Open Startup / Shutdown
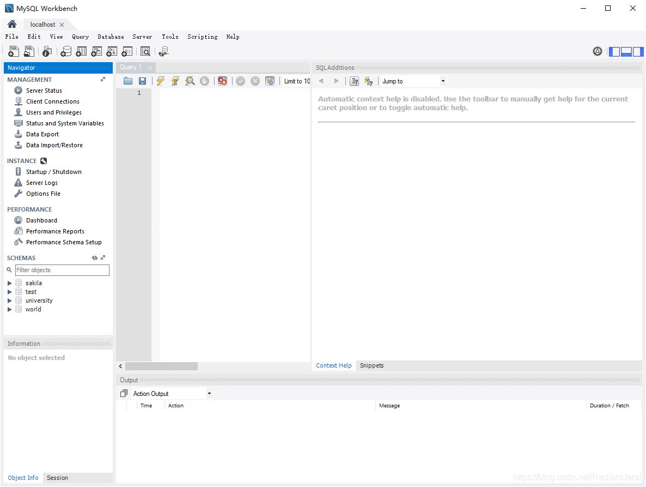Viewport: 646px width, 487px height. pos(53,172)
